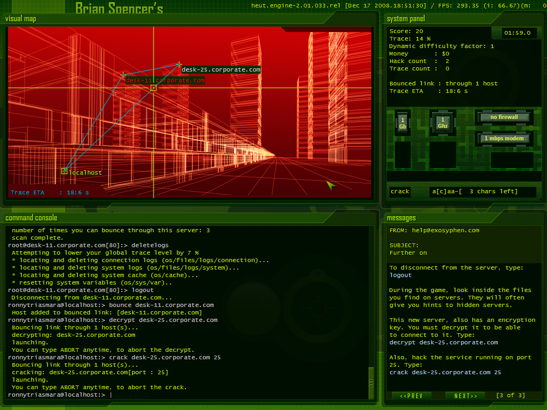This screenshot has height=410, width=547.
Task: Click the 1 Gb memory chip
Action: tap(402, 123)
